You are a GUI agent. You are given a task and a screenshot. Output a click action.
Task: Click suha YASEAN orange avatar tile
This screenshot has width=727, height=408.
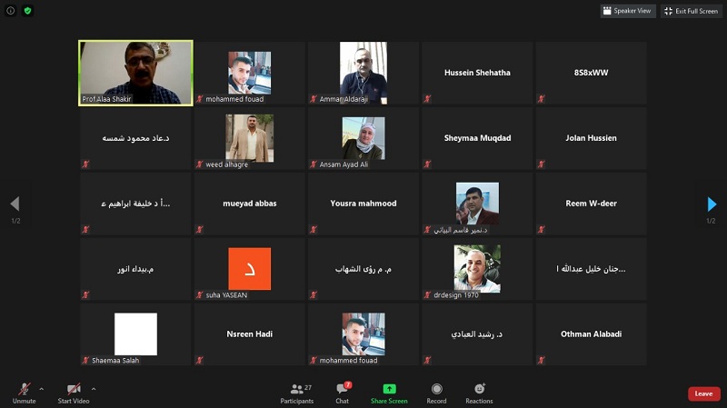249,269
